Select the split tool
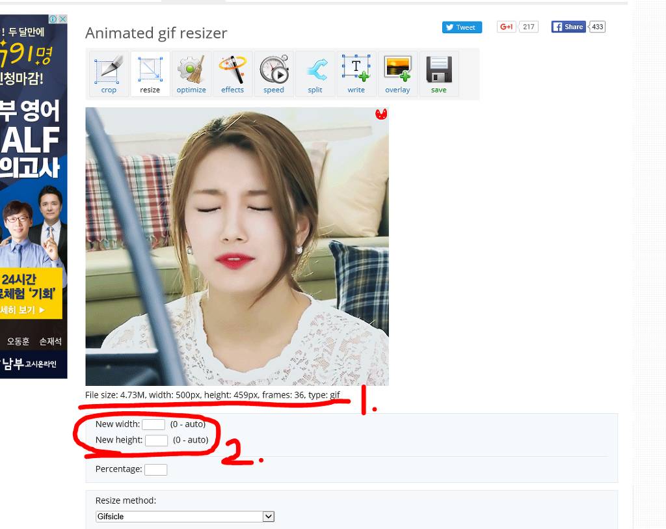666x529 pixels. [x=315, y=73]
